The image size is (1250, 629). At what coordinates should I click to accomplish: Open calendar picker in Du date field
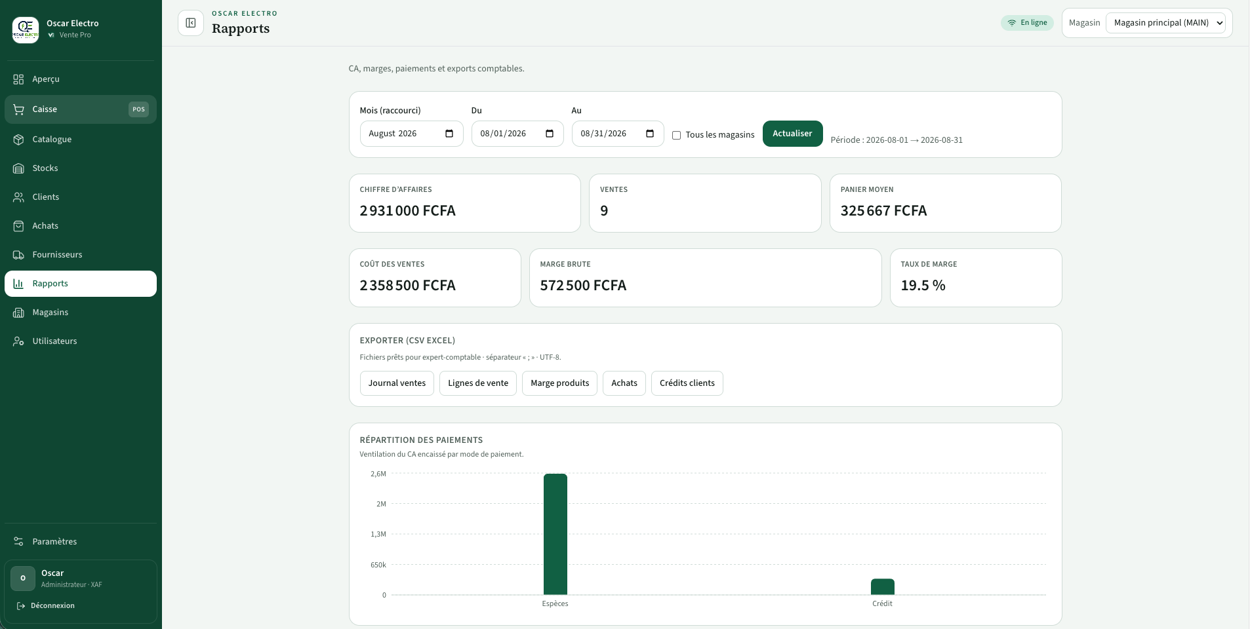pos(550,134)
